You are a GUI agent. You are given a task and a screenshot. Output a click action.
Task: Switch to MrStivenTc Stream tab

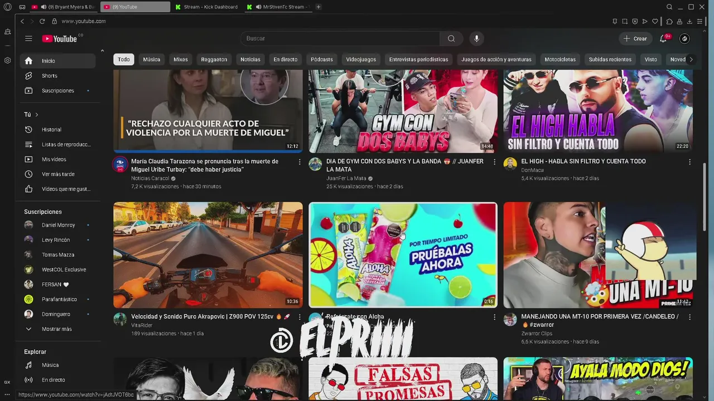click(x=279, y=7)
